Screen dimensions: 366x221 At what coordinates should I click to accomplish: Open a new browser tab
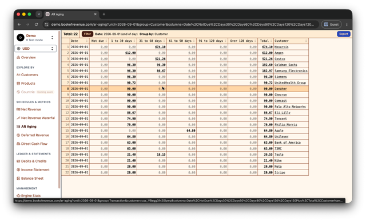(x=104, y=14)
